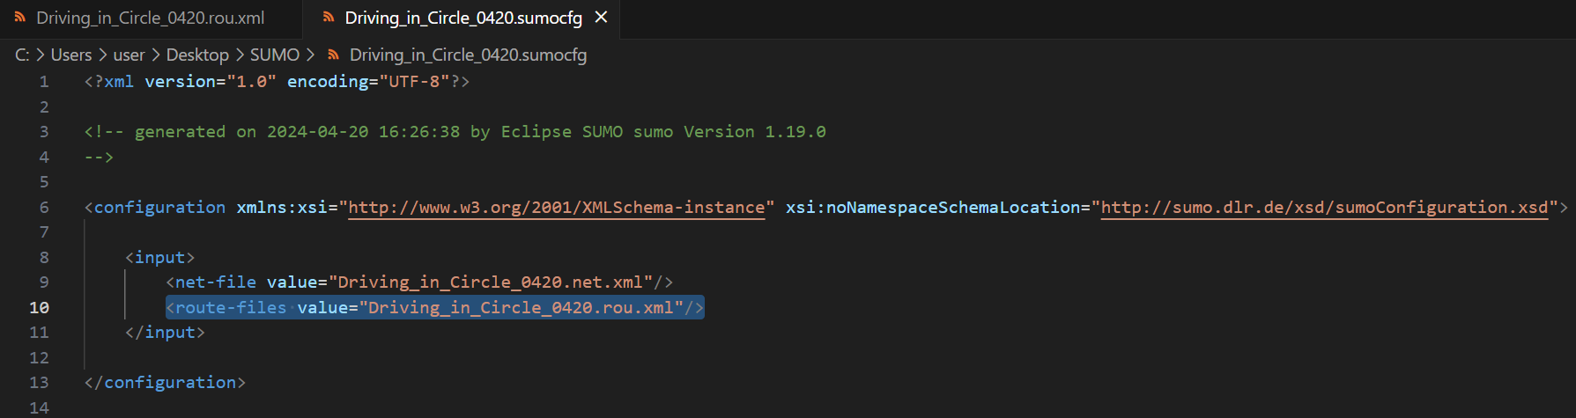Click the XML file icon on rou.xml tab

[x=19, y=18]
